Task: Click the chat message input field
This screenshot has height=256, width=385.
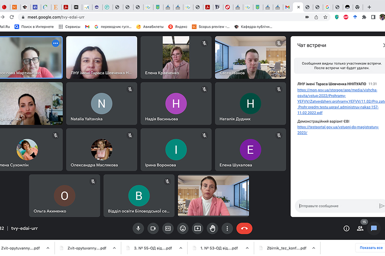Action: tap(336, 206)
